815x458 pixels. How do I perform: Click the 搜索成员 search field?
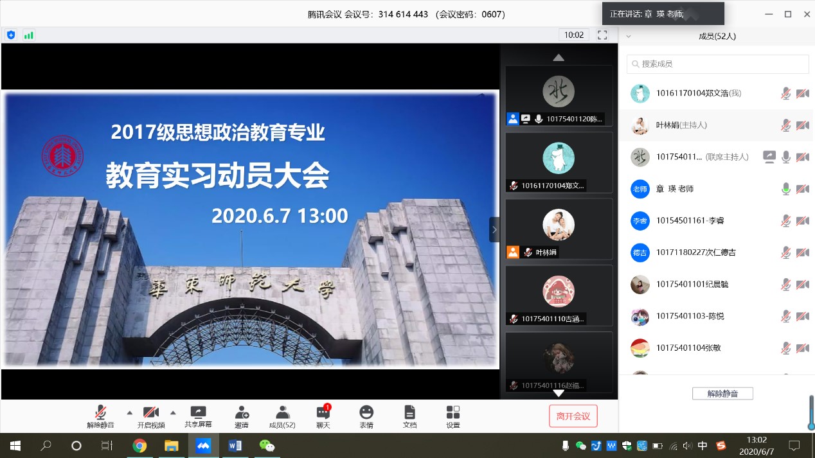coord(717,64)
